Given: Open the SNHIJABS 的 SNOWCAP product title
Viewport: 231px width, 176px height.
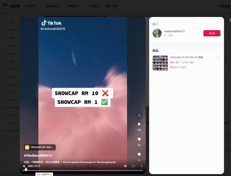Looking at the screenshot, I should coord(186,57).
